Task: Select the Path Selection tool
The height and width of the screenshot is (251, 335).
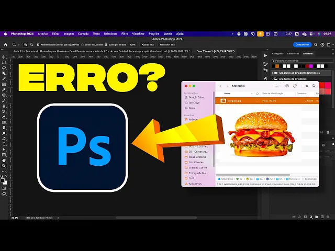Action: (x=4, y=150)
